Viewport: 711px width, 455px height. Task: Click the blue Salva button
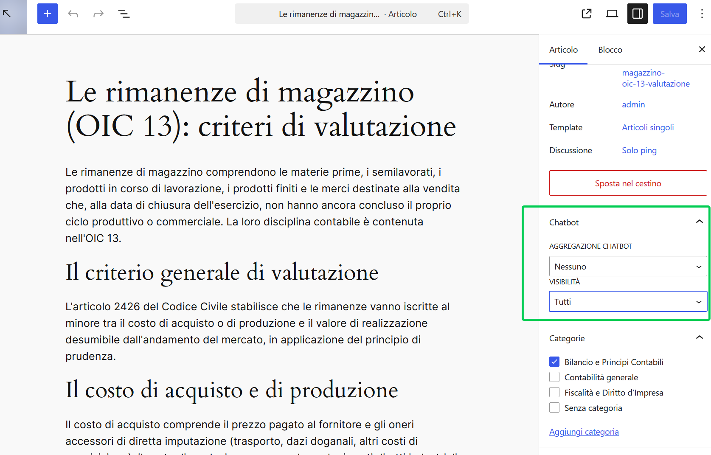pyautogui.click(x=670, y=14)
